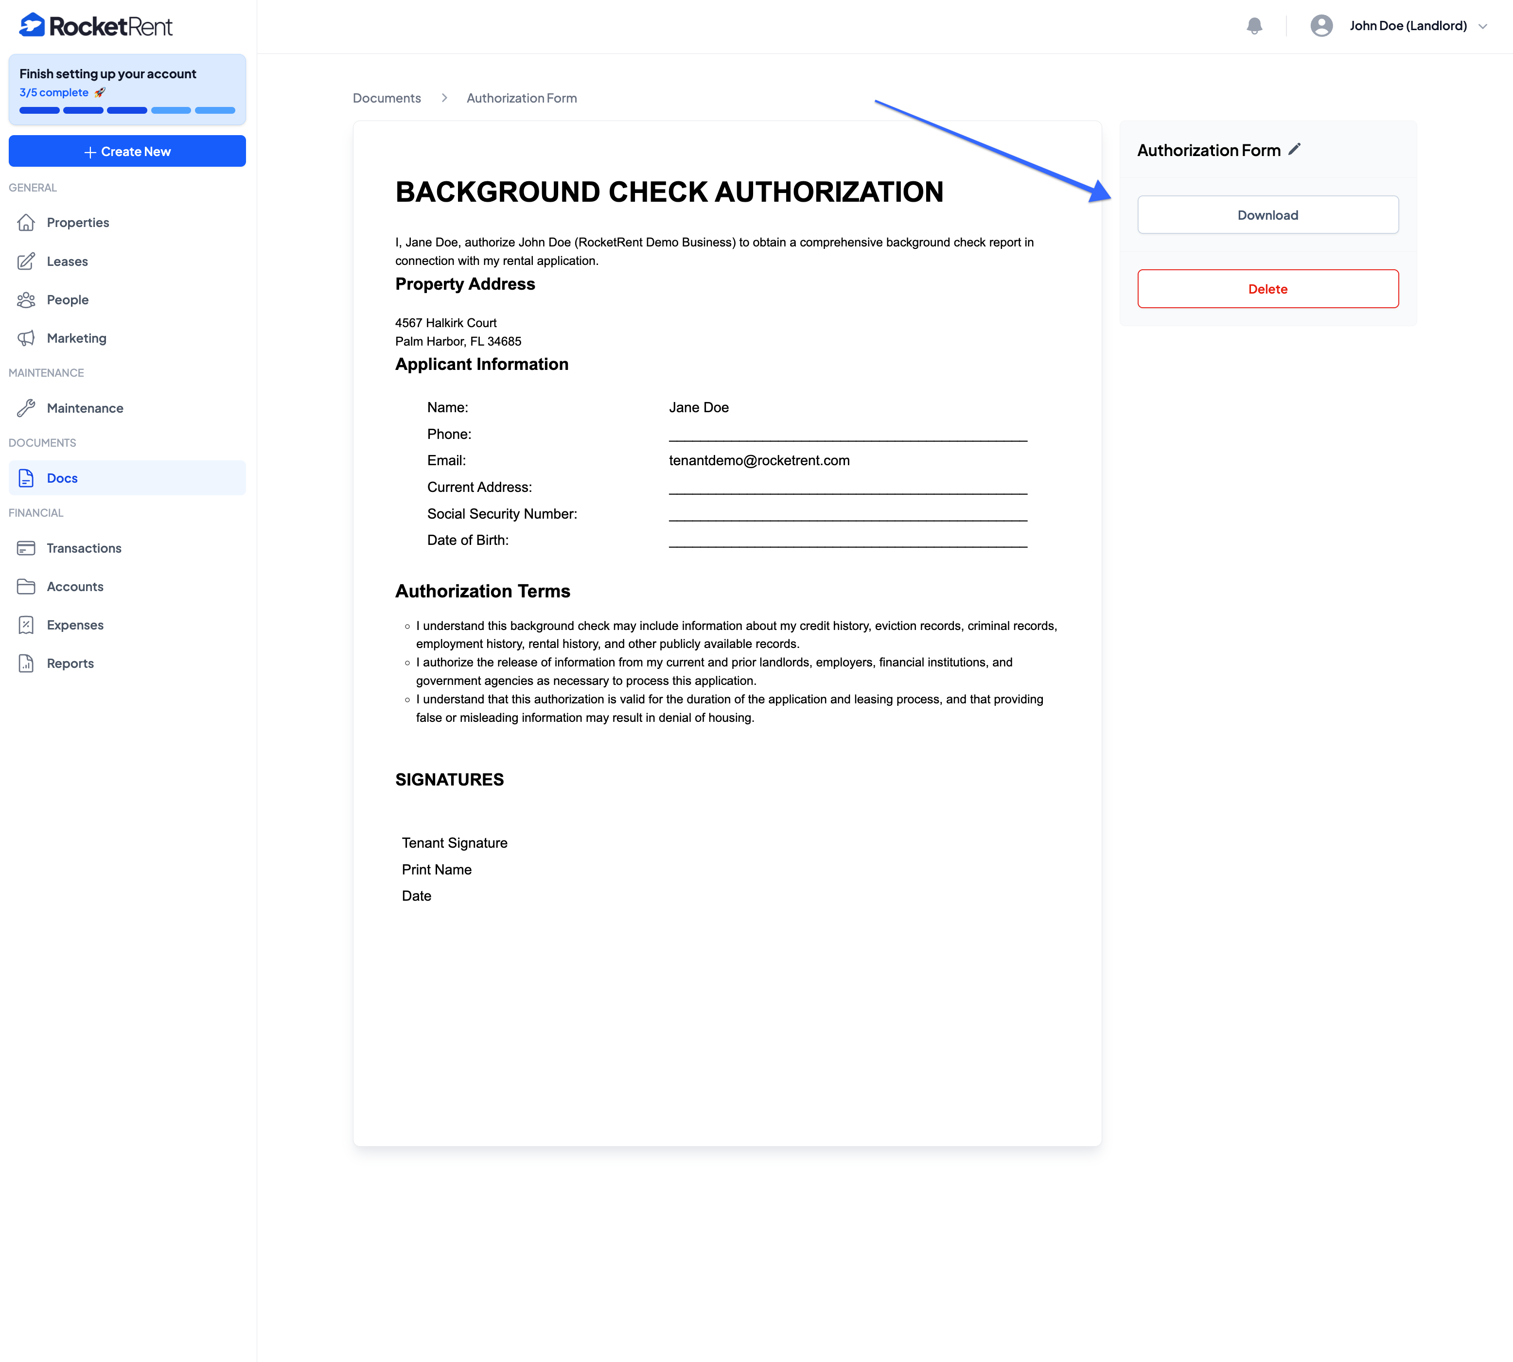
Task: Click the user avatar icon in header
Action: [x=1321, y=26]
